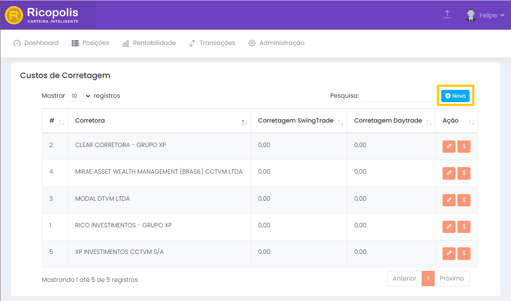Select page 1 in pagination

tap(428, 278)
